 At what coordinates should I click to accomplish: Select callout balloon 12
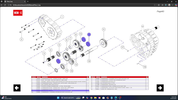(76, 65)
